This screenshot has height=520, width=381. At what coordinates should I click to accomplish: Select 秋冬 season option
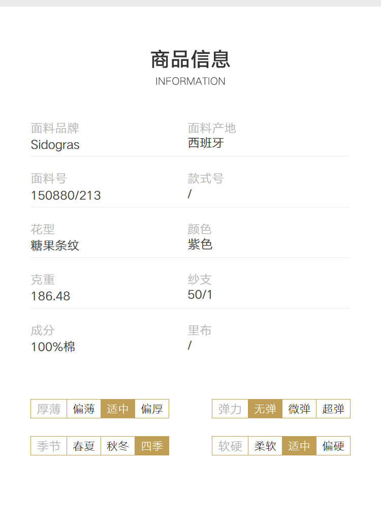[118, 446]
